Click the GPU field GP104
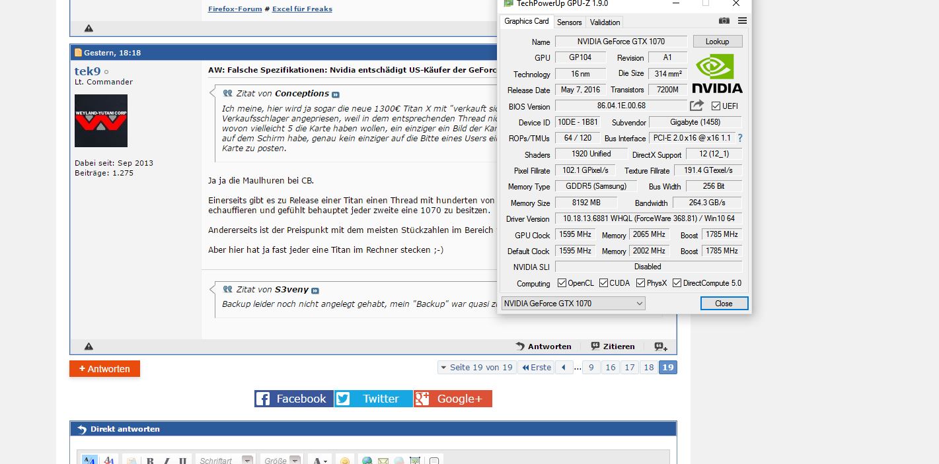This screenshot has height=464, width=939. [x=580, y=57]
